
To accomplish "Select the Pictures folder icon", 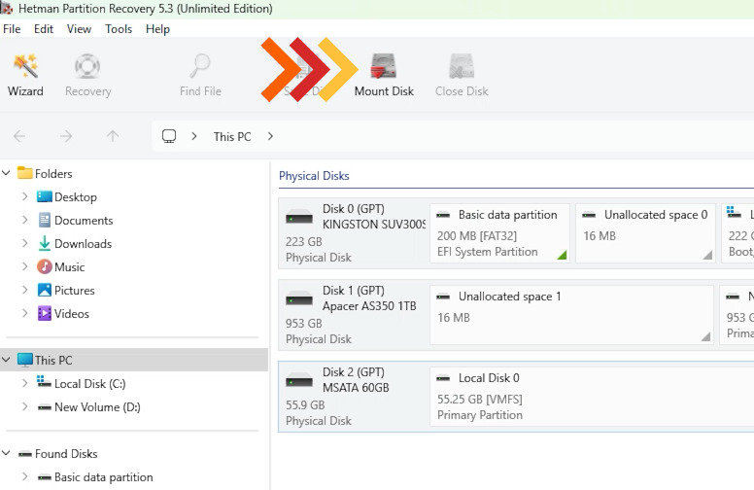I will 45,290.
